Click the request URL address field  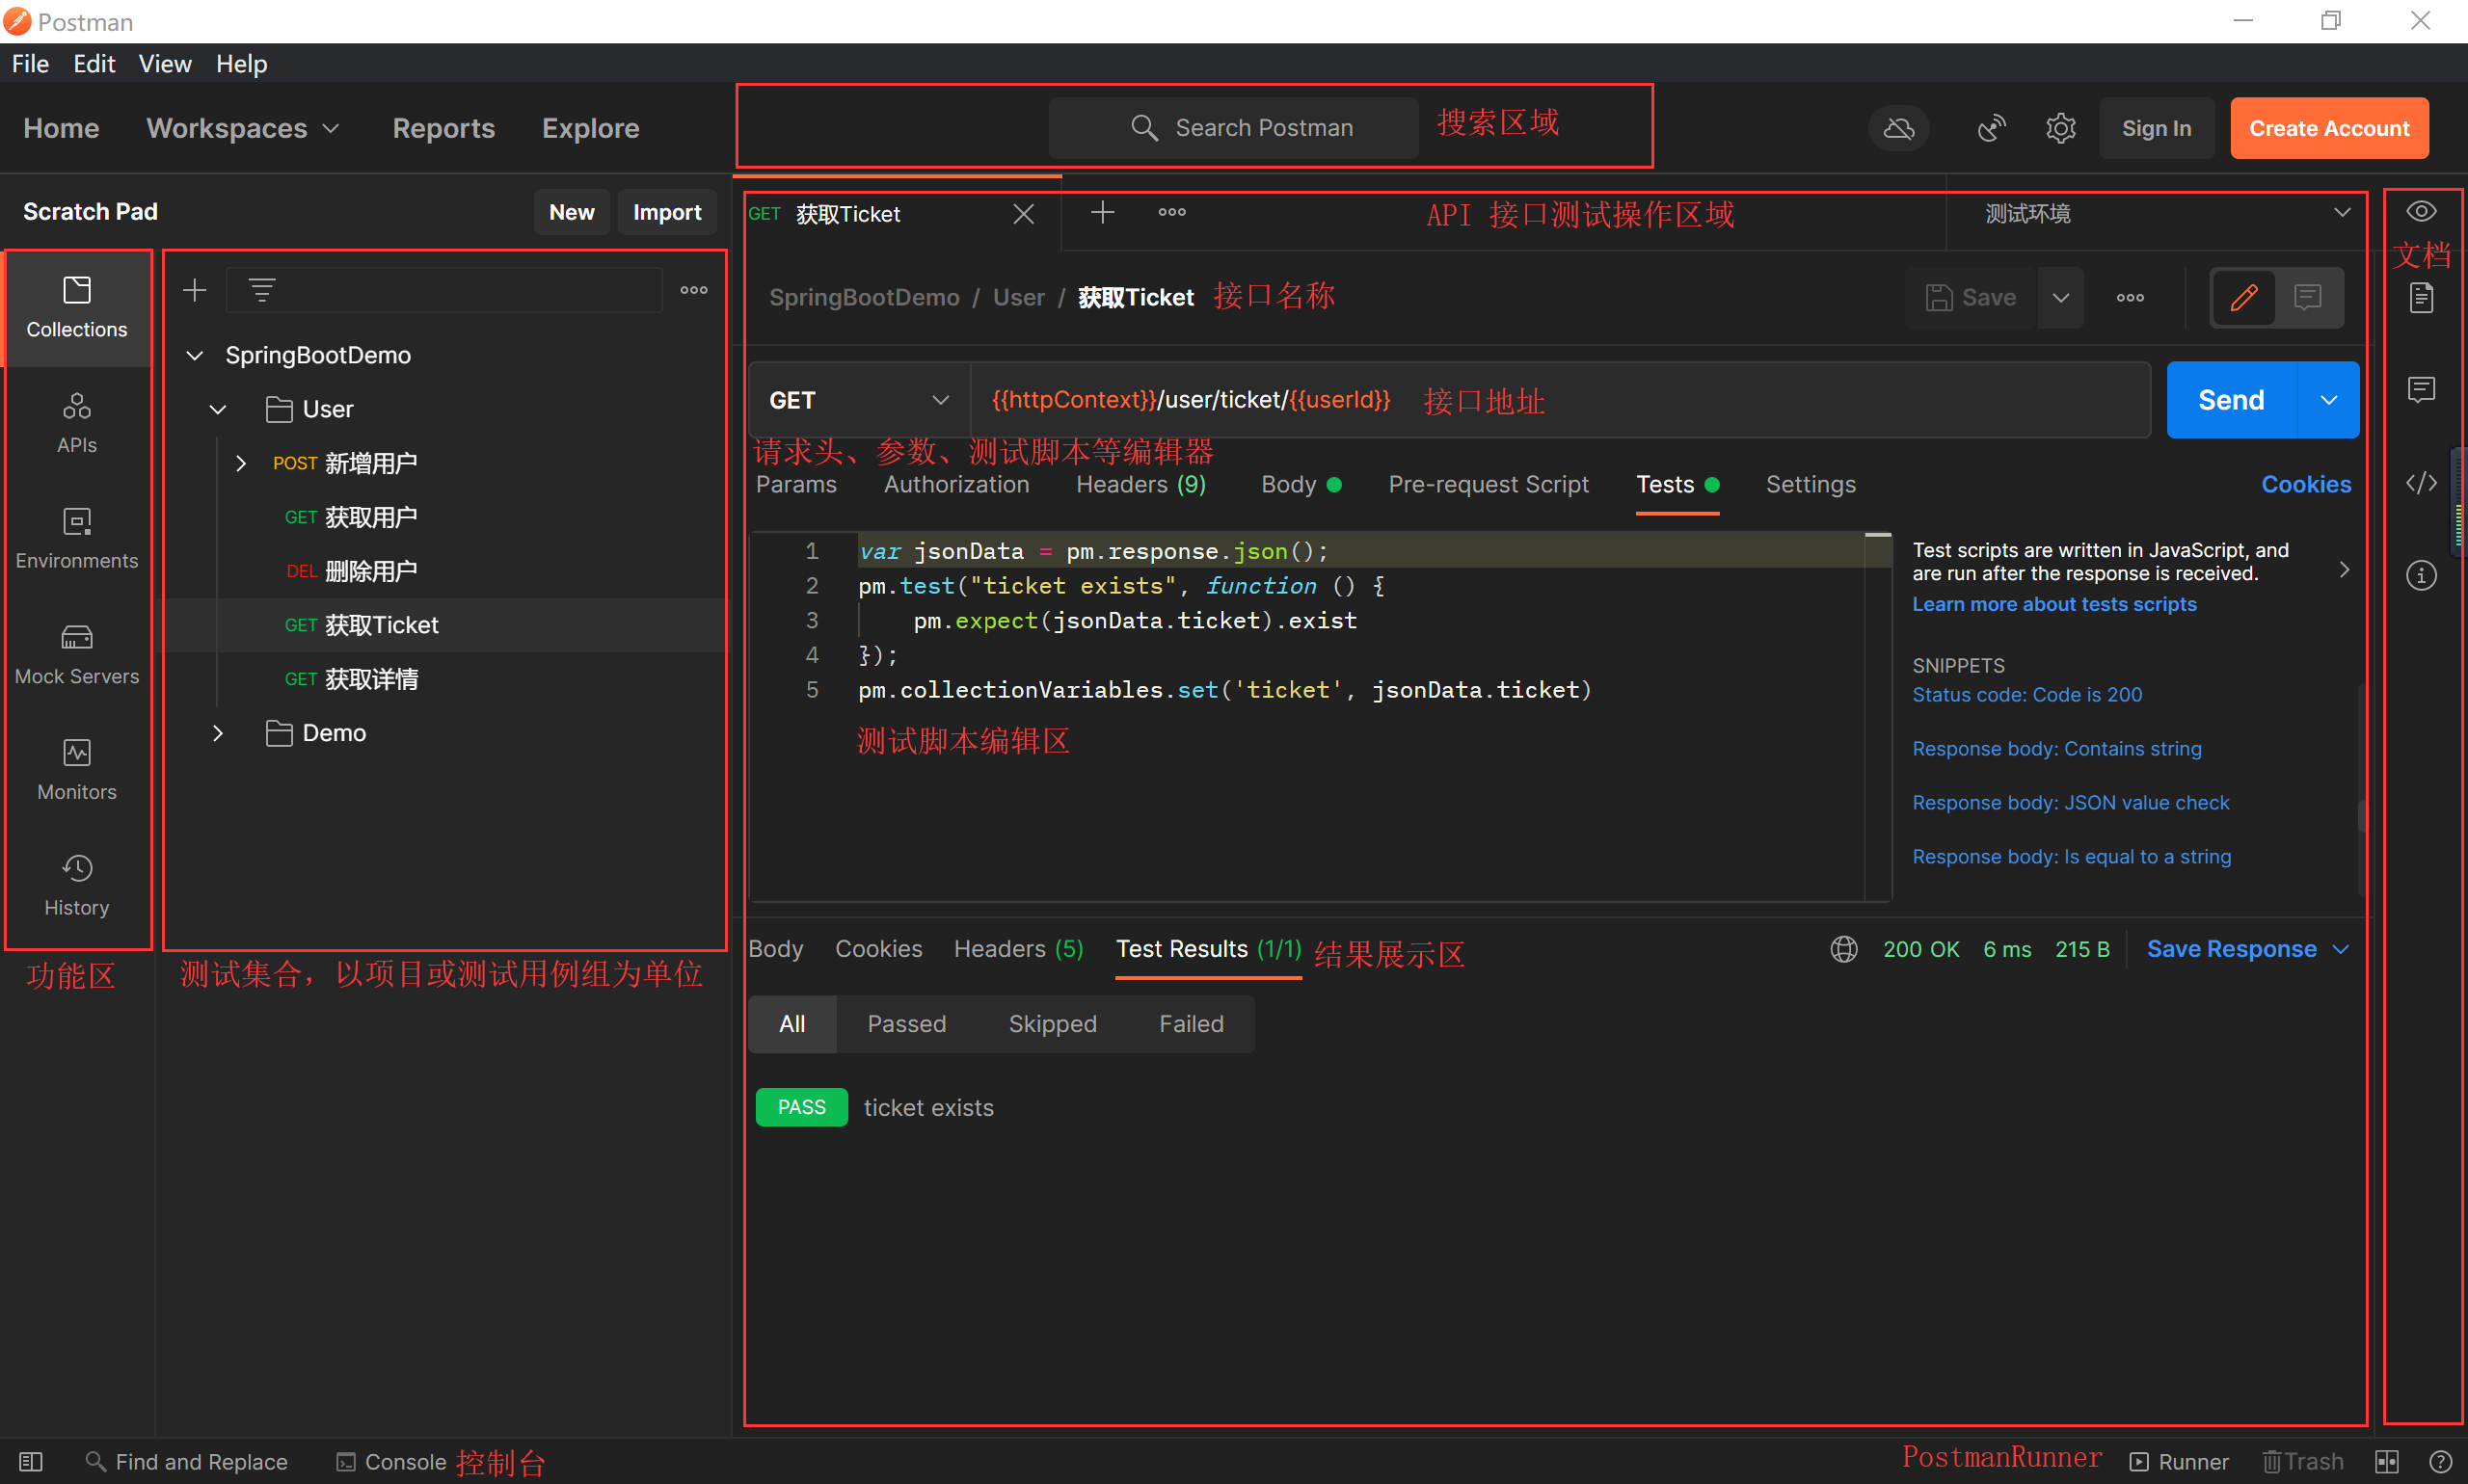pyautogui.click(x=1559, y=400)
